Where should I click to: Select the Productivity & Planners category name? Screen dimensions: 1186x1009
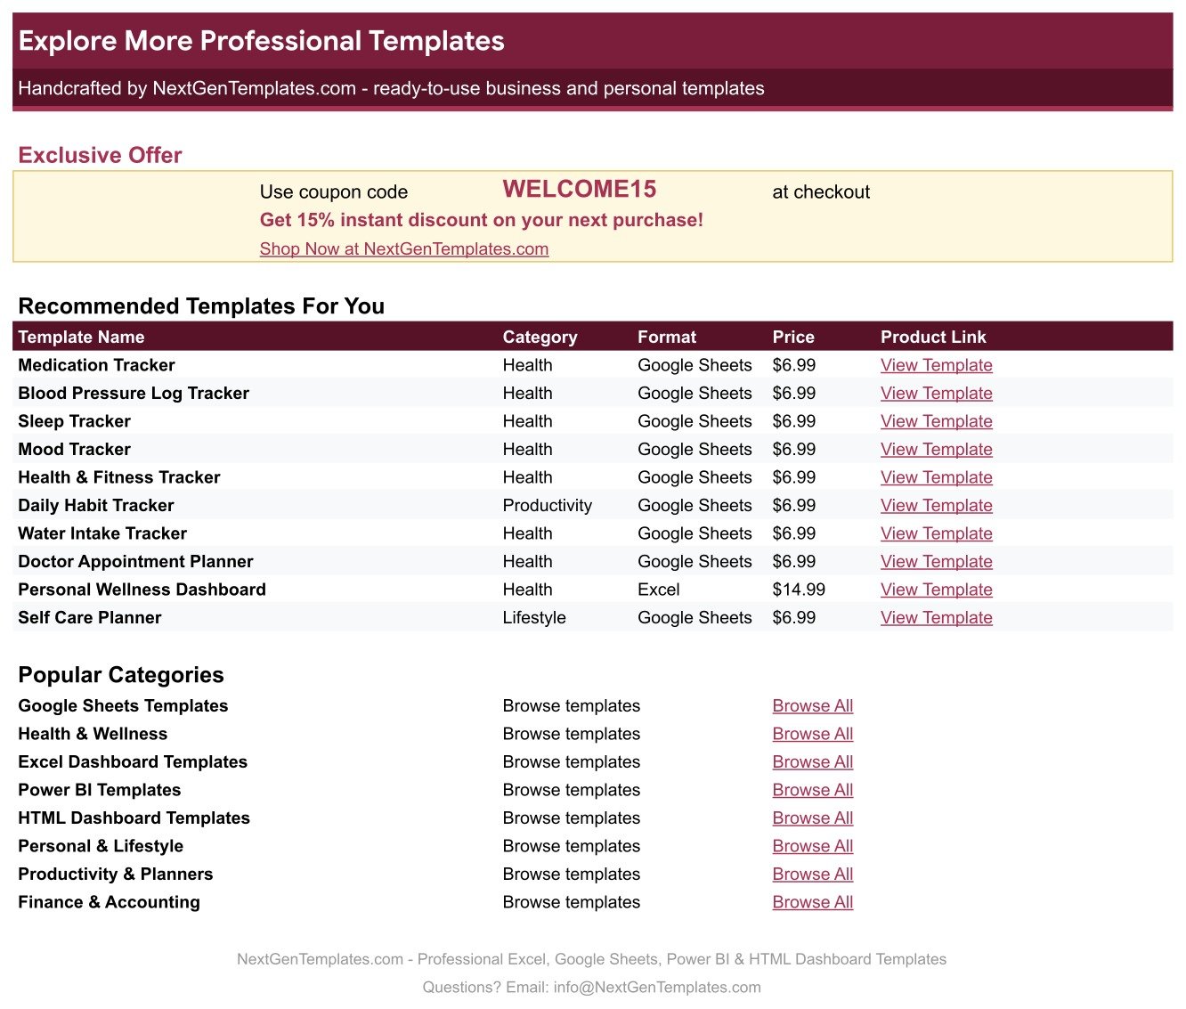coord(116,874)
